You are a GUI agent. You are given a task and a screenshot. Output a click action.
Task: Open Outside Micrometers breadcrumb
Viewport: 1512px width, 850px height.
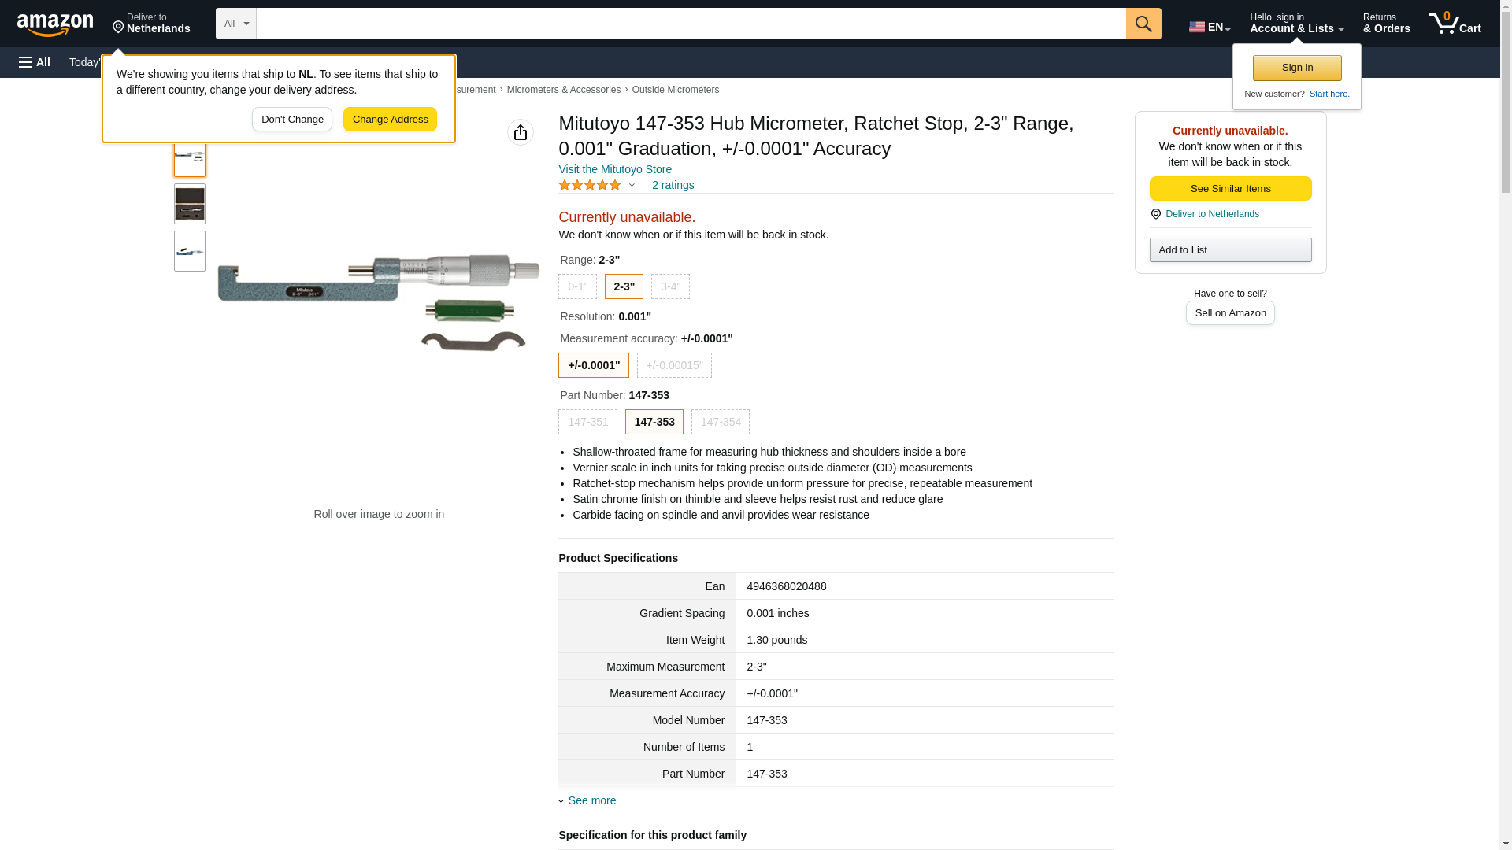675,90
